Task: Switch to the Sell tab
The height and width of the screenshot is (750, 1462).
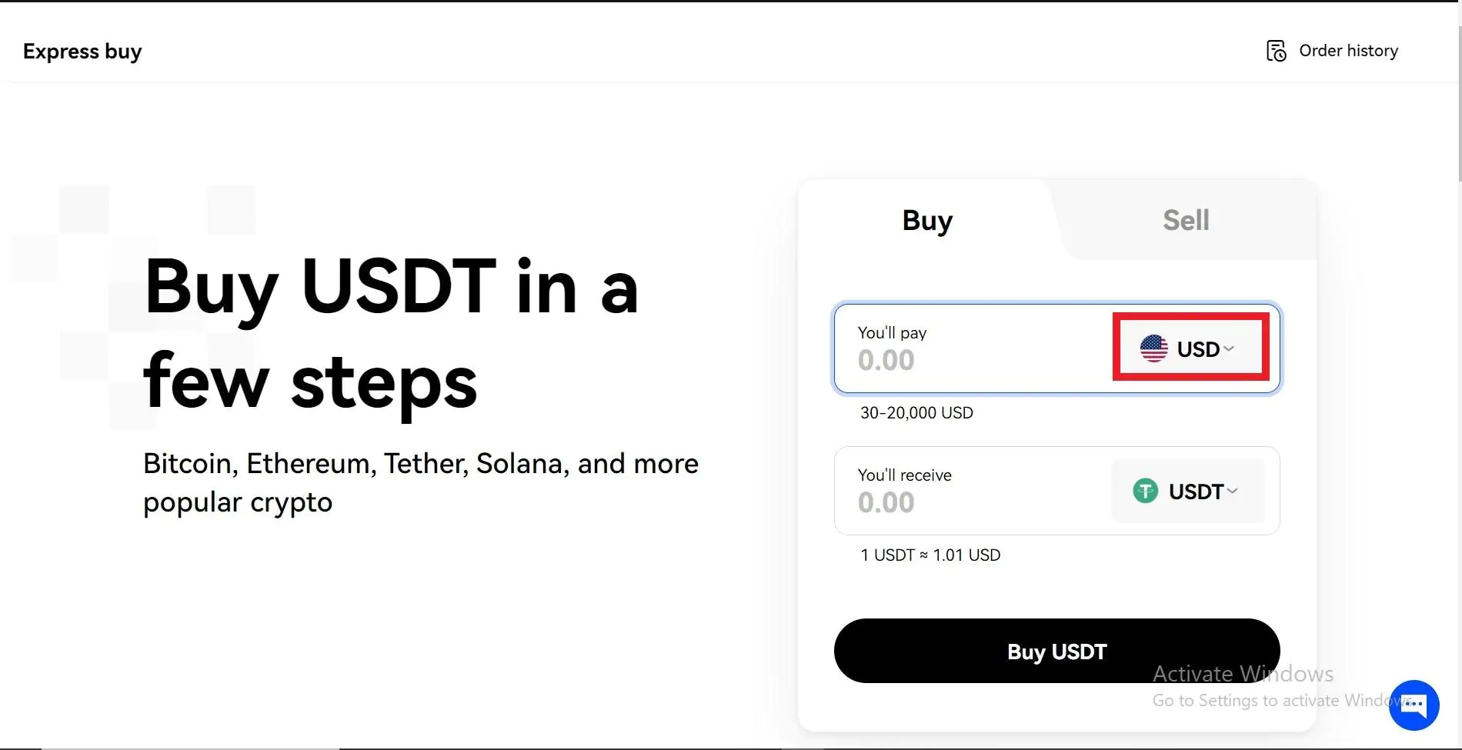Action: (1186, 220)
